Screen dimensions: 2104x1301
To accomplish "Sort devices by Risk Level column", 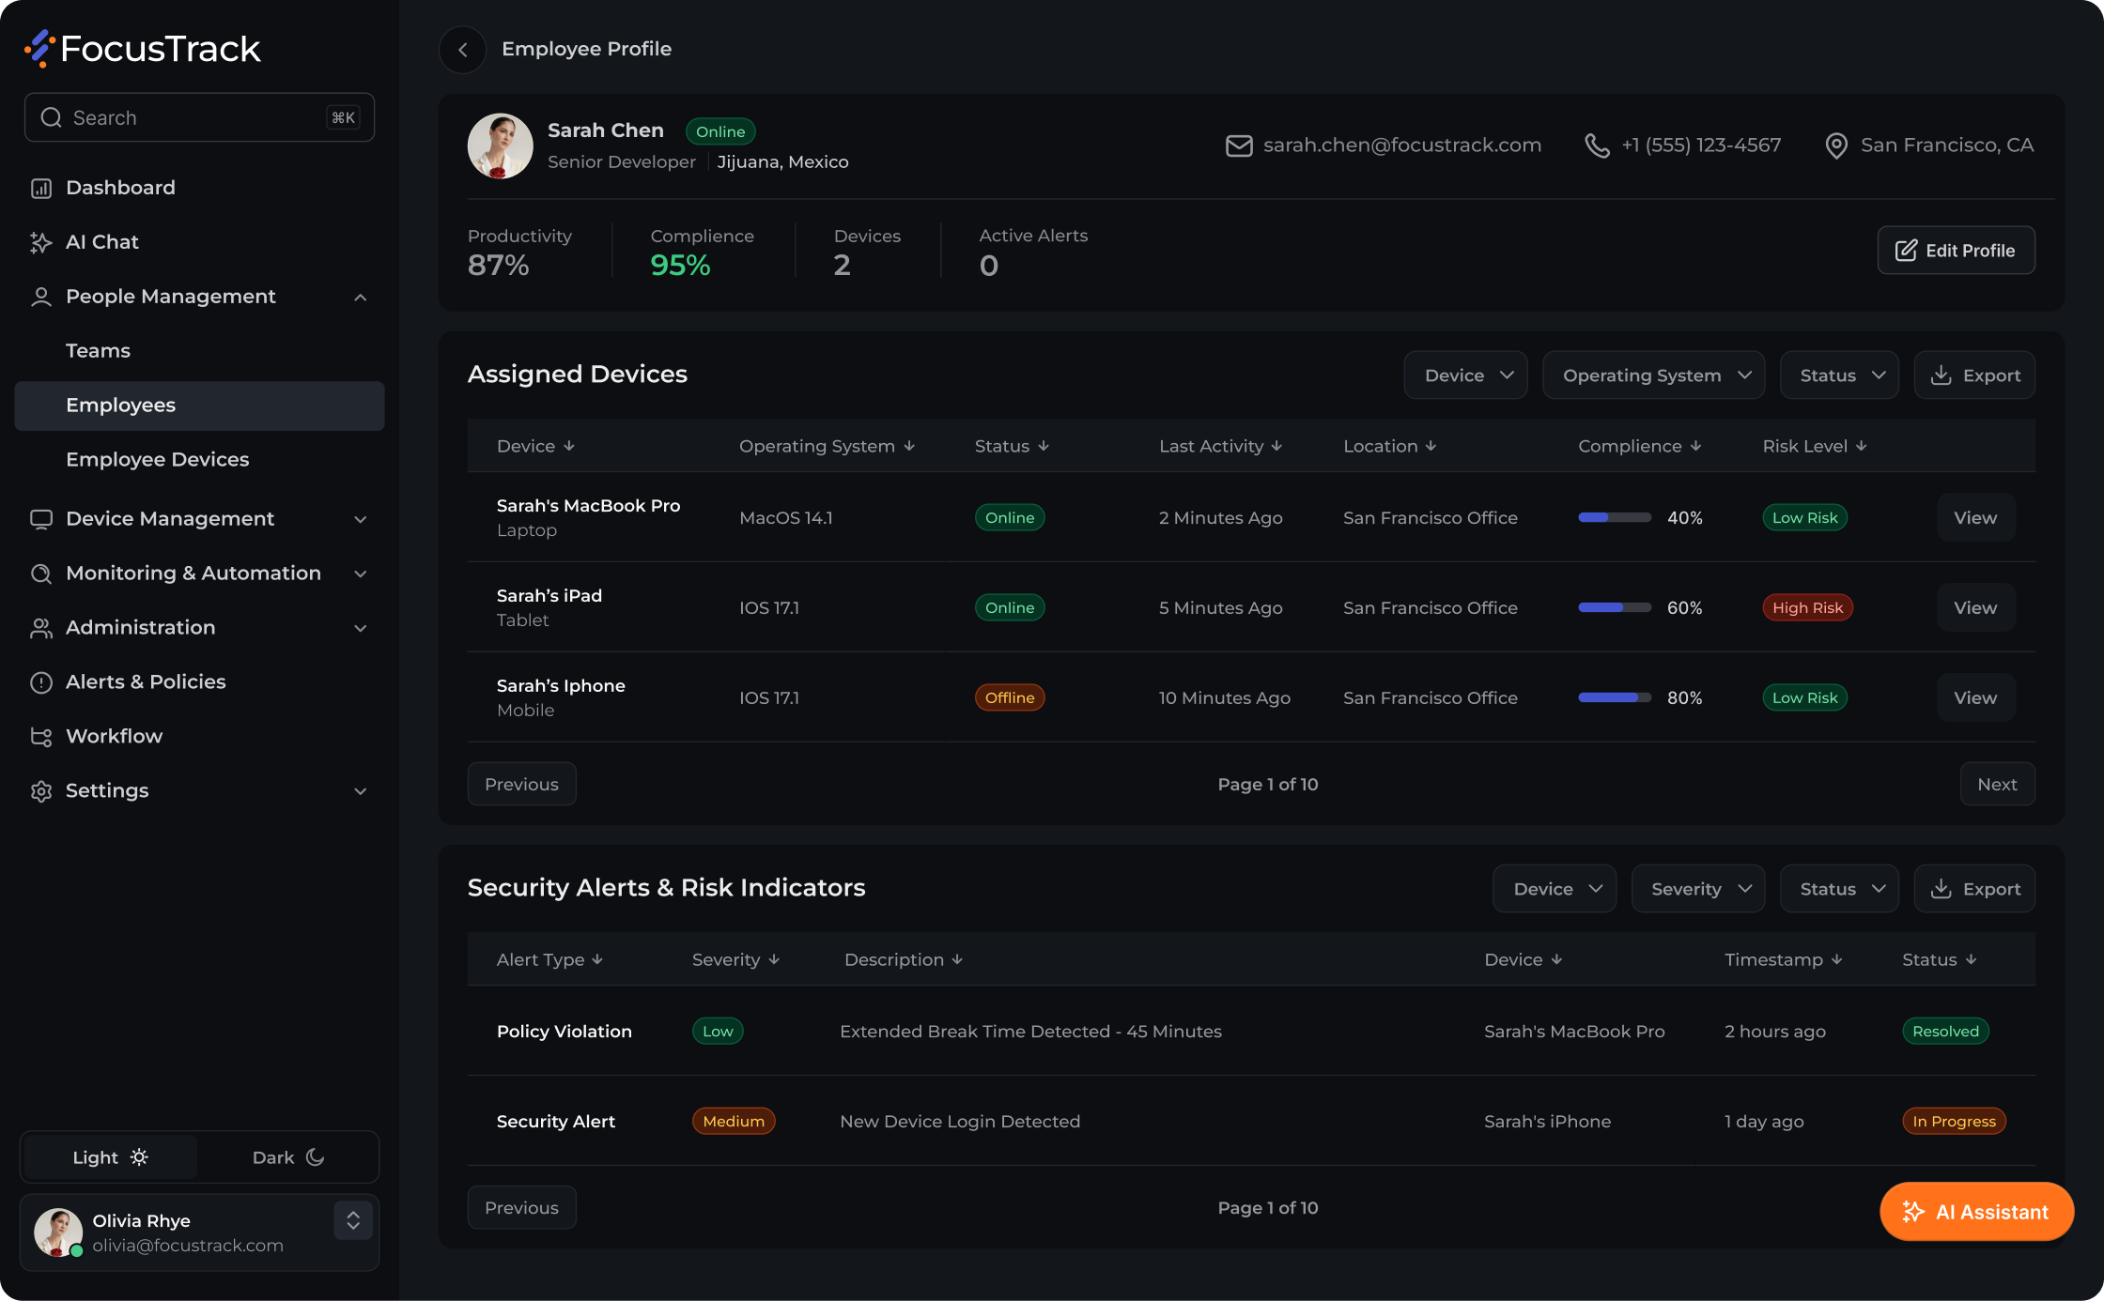I will tap(1814, 446).
